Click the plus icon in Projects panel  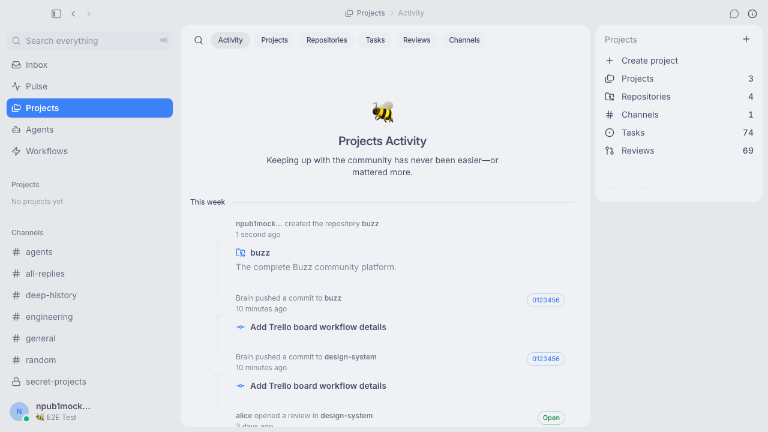point(746,39)
